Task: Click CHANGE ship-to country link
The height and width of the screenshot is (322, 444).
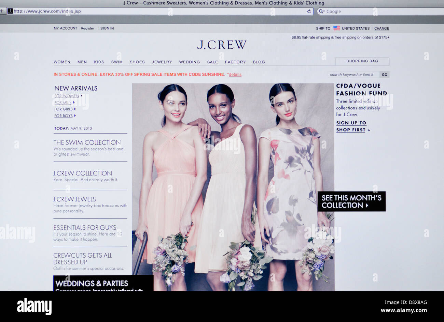Action: (x=381, y=28)
